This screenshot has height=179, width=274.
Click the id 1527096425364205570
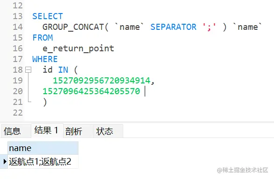click(x=91, y=91)
